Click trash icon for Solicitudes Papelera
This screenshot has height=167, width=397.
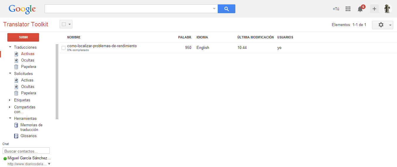(16, 93)
